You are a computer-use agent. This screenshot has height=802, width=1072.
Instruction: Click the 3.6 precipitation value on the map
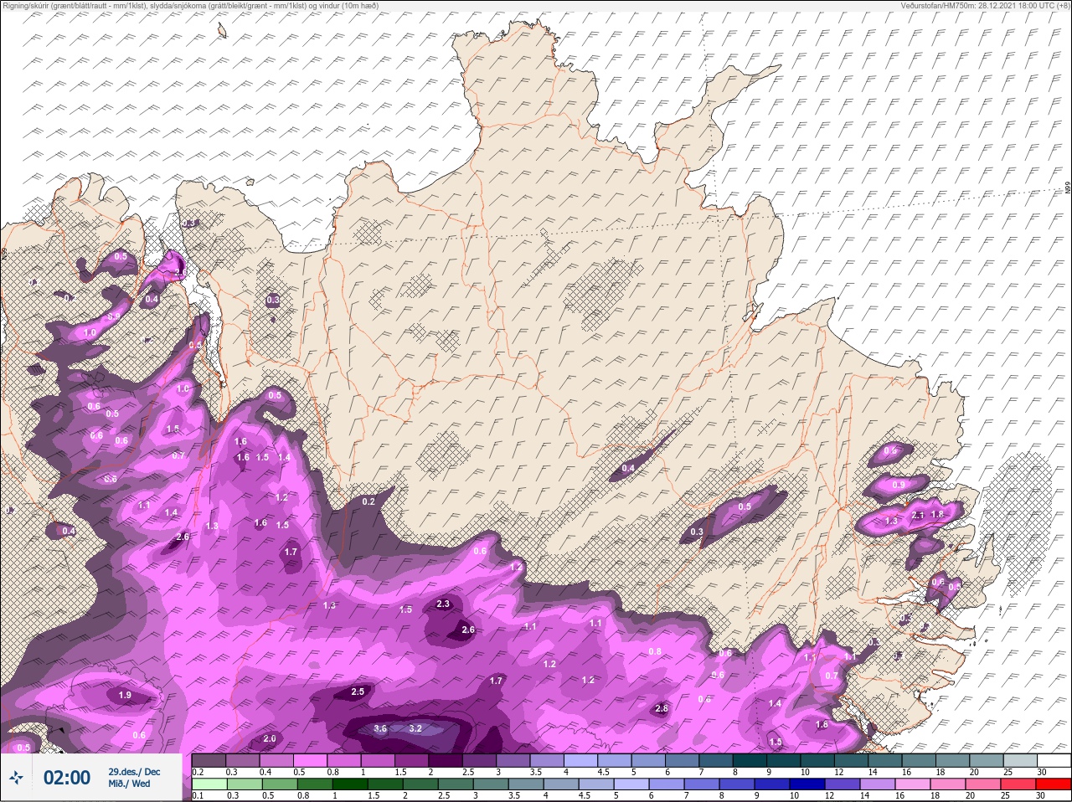379,728
